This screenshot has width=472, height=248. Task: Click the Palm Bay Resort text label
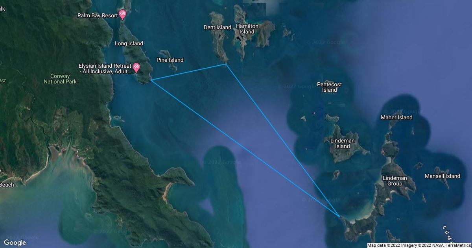coord(98,15)
